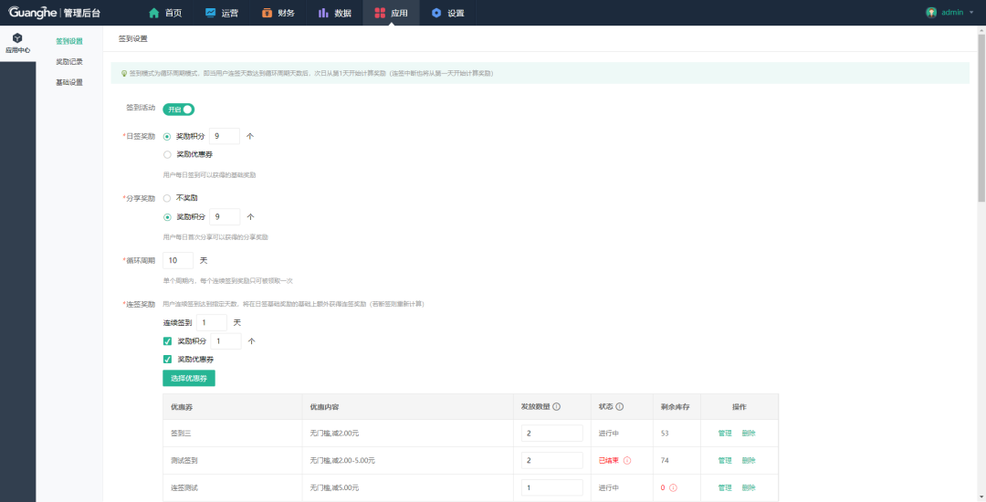Screen dimensions: 986x502
Task: Click the 连续签到 days input field
Action: click(211, 323)
